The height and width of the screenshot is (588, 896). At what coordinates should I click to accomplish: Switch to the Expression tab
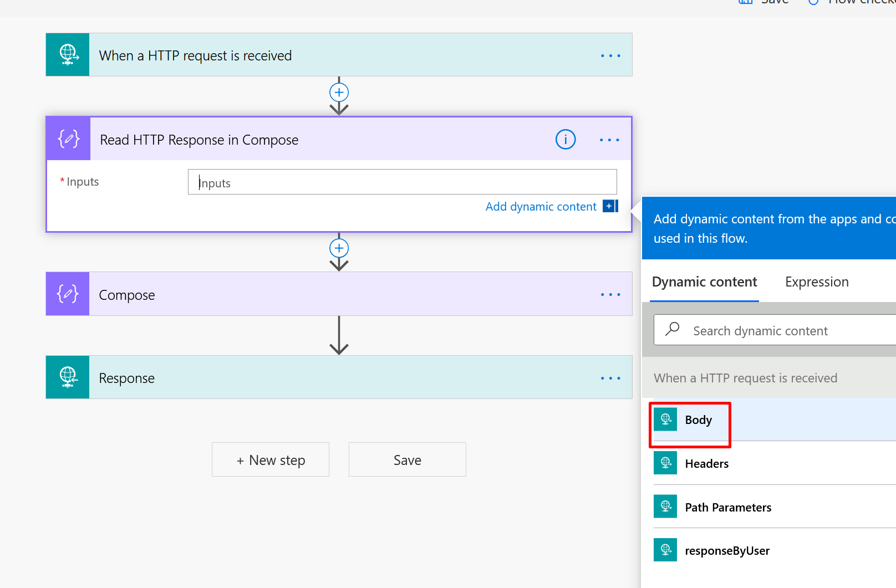click(817, 282)
